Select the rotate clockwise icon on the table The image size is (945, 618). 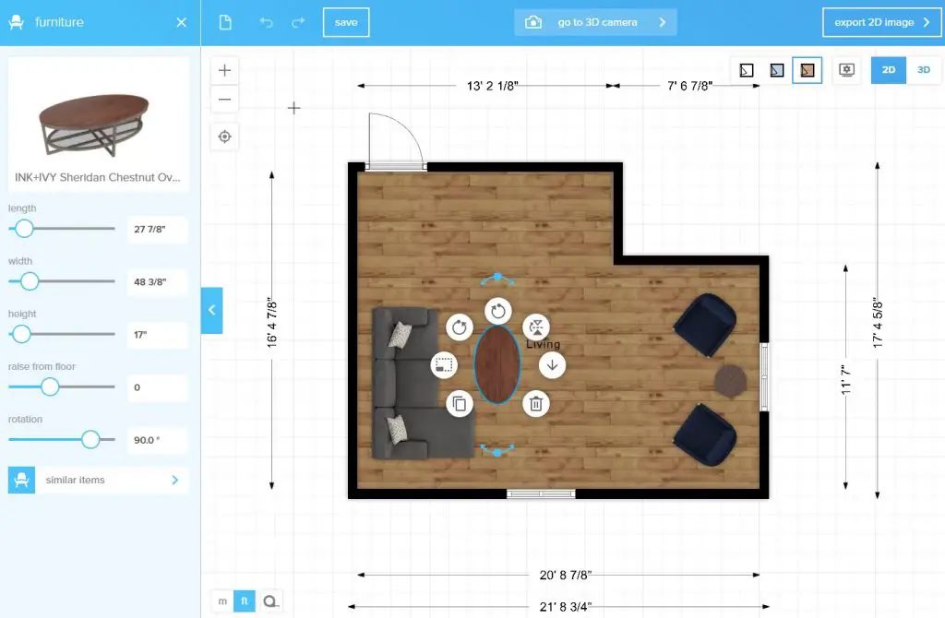(x=496, y=312)
